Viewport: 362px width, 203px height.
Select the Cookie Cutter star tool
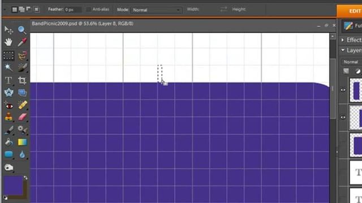(8, 92)
